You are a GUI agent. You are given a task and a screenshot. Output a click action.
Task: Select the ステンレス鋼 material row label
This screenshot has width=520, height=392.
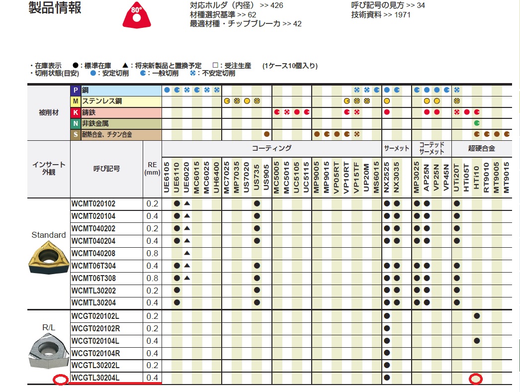point(121,101)
